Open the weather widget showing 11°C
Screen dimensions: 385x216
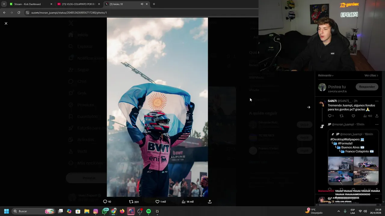[x=314, y=211]
